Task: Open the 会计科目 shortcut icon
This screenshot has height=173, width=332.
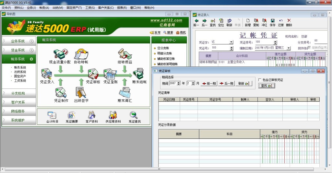Action: tap(52, 115)
